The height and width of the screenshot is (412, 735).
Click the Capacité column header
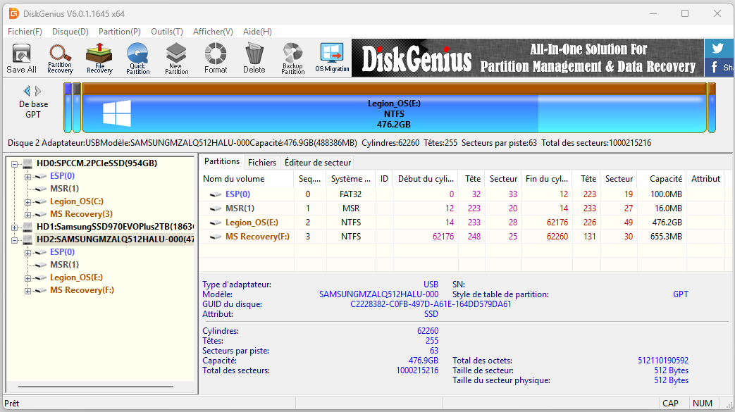pos(662,179)
